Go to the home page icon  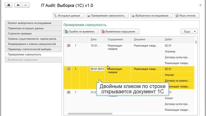9,5
